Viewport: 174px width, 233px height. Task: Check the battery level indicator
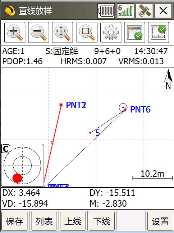click(x=106, y=11)
